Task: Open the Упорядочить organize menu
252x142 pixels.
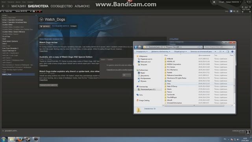Action: pyautogui.click(x=142, y=52)
